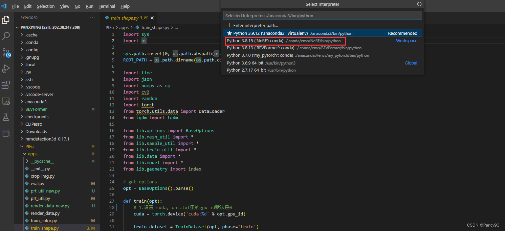Open the Run menu
This screenshot has height=231, width=505.
[89, 6]
